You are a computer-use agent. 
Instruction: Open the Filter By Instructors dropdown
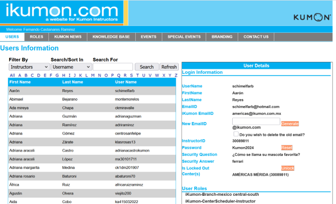click(29, 67)
